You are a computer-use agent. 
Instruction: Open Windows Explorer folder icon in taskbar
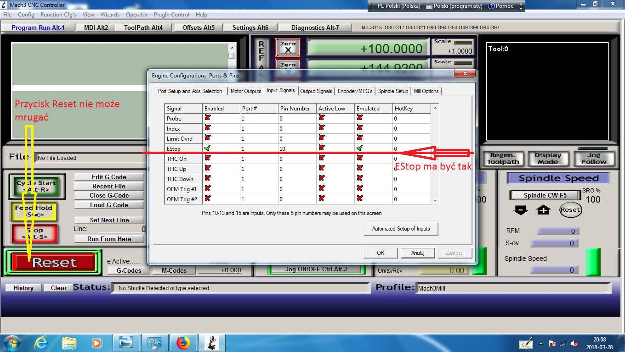(x=69, y=343)
